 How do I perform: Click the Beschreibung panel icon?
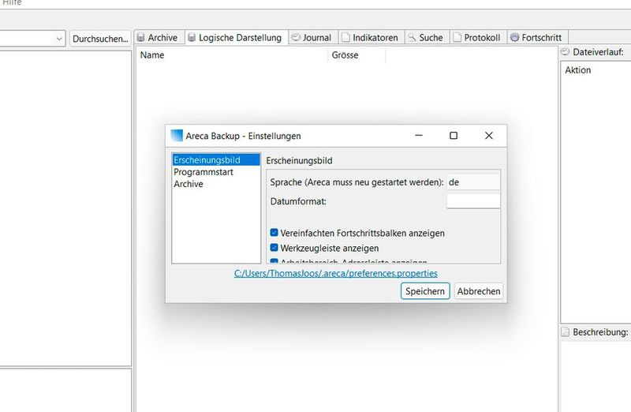566,331
